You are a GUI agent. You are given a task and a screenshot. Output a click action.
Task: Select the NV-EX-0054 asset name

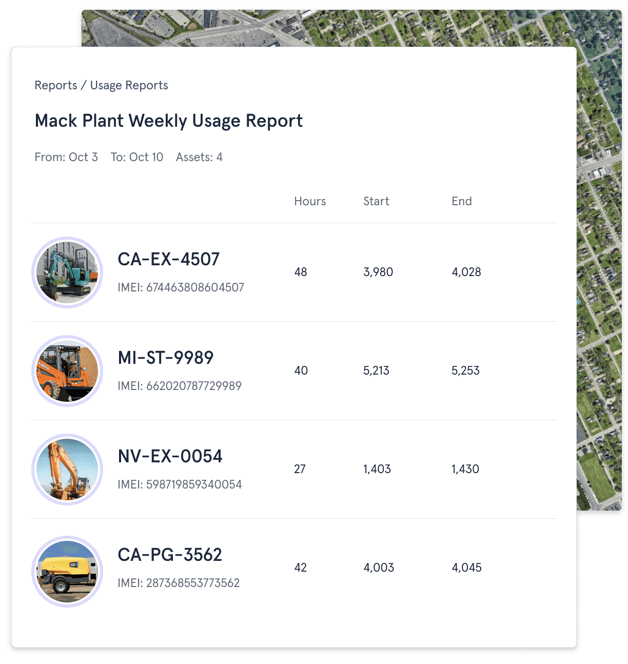170,456
